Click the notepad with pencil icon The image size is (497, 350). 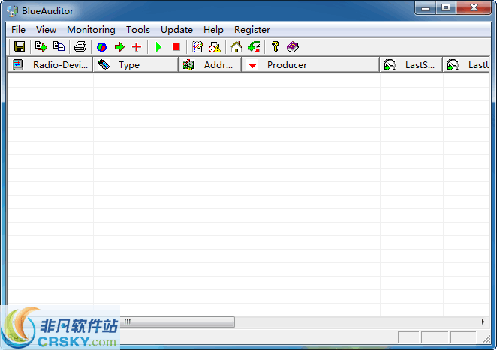(197, 47)
